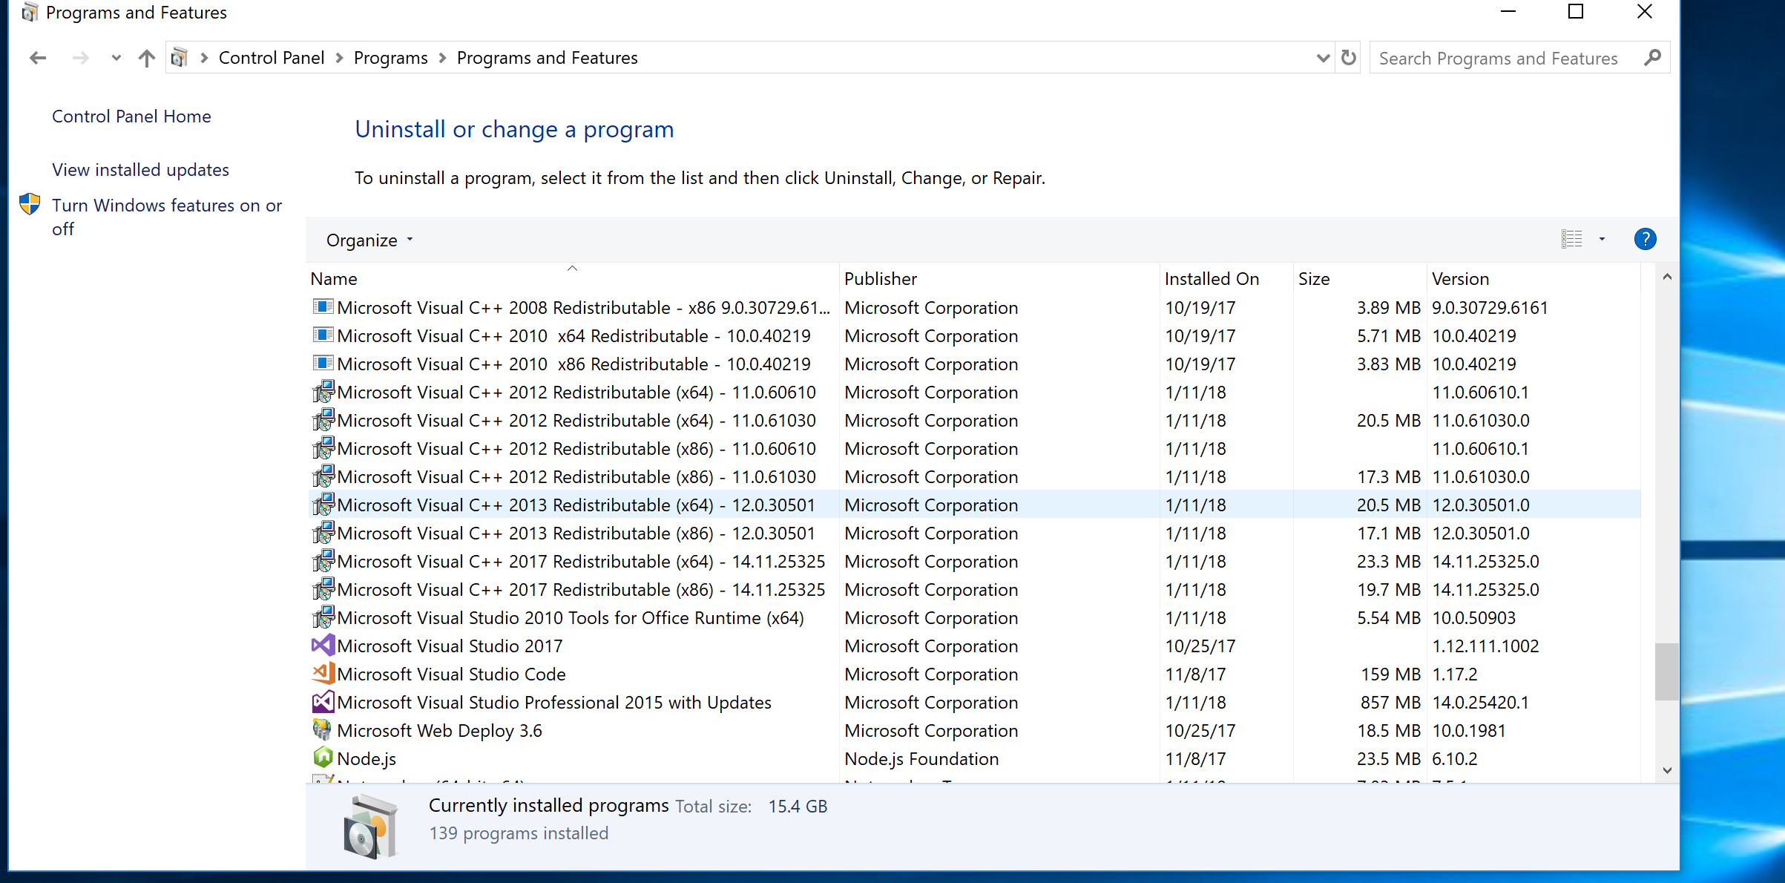The image size is (1785, 883).
Task: Open the View installed updates link
Action: click(140, 170)
